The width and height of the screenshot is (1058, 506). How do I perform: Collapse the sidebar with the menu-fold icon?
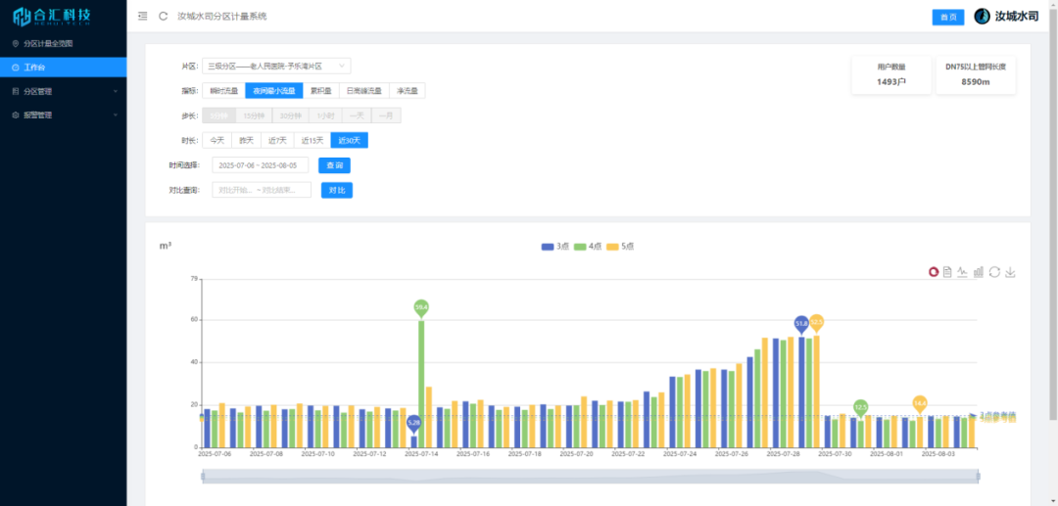(143, 17)
